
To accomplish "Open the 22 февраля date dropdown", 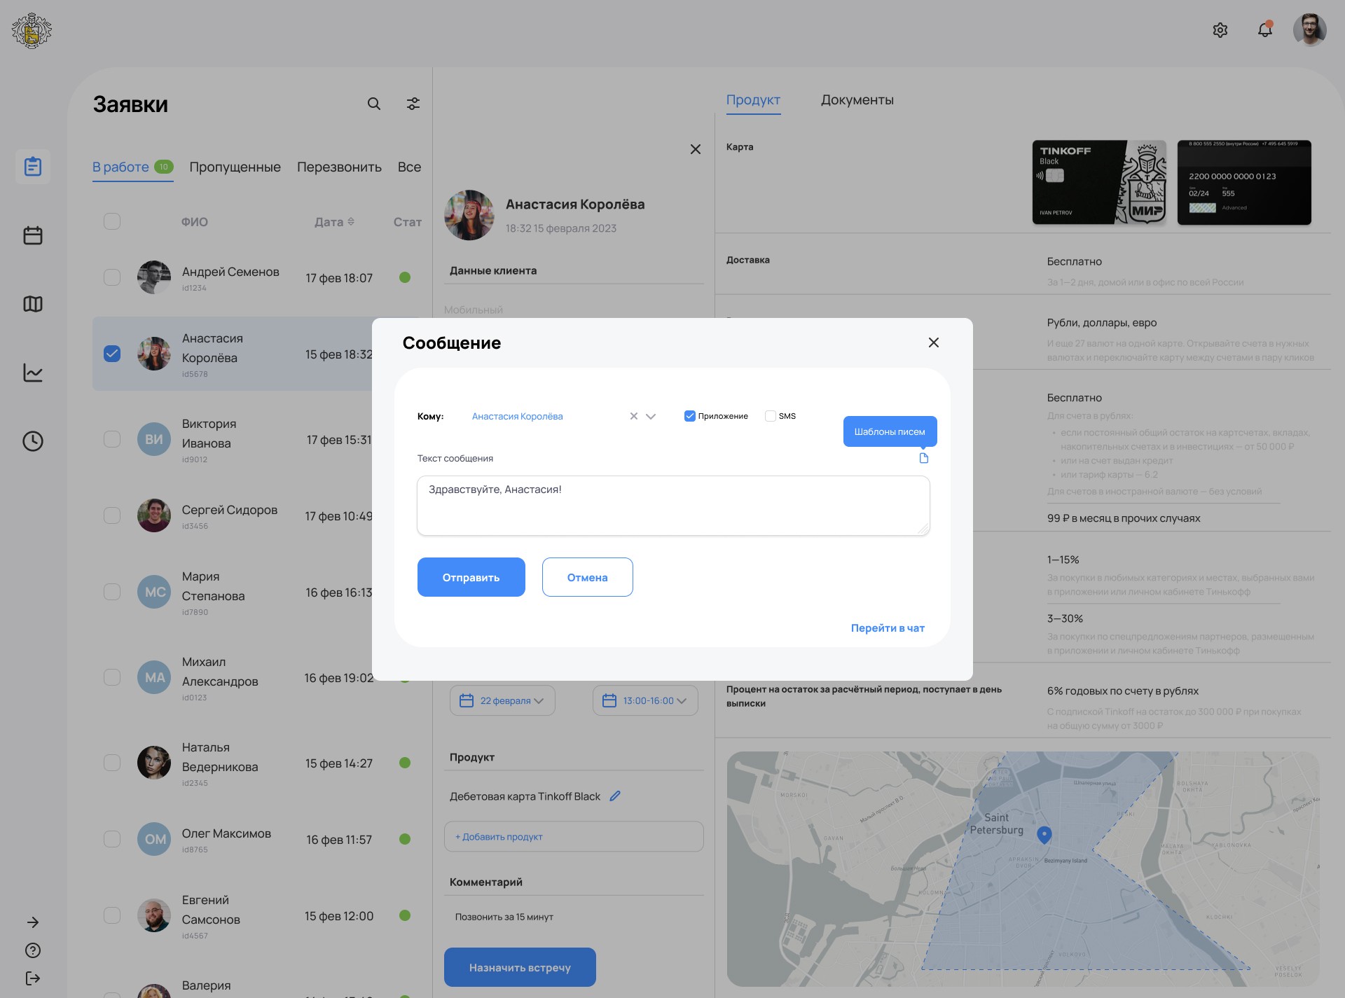I will [x=502, y=700].
